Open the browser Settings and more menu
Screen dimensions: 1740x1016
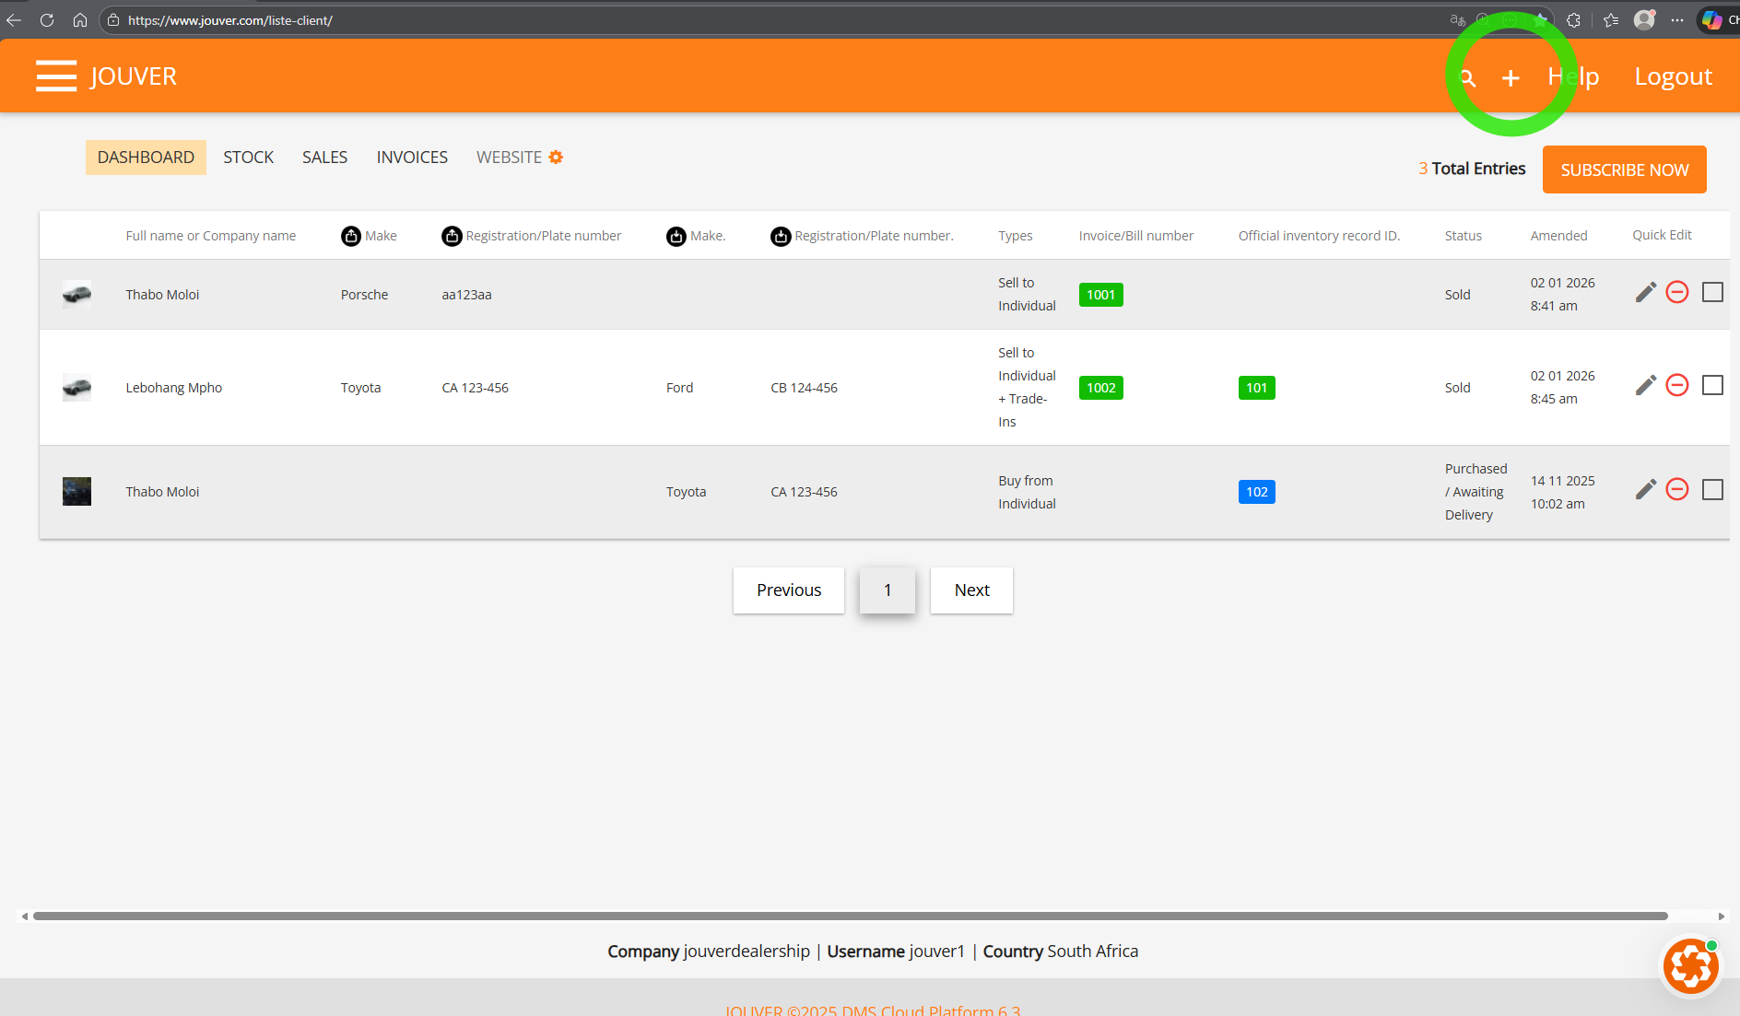(1677, 20)
